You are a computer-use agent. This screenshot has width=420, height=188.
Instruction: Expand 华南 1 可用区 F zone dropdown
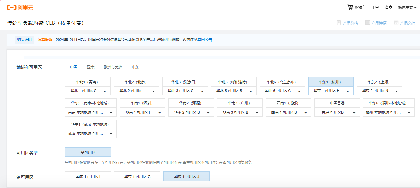(143, 112)
